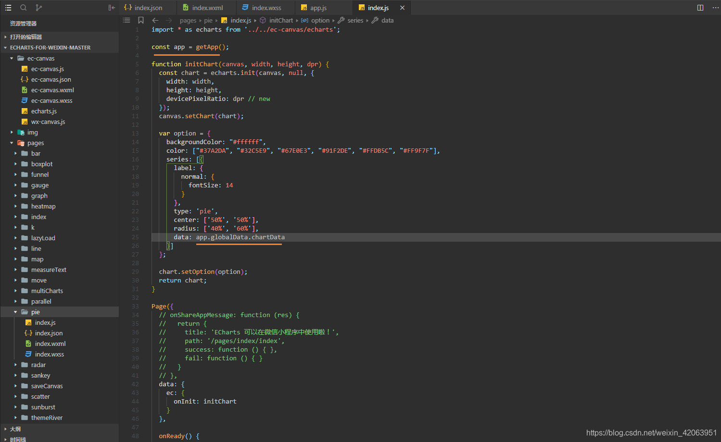Expand the 时间线 timeline section
This screenshot has height=442, width=721.
click(60, 439)
